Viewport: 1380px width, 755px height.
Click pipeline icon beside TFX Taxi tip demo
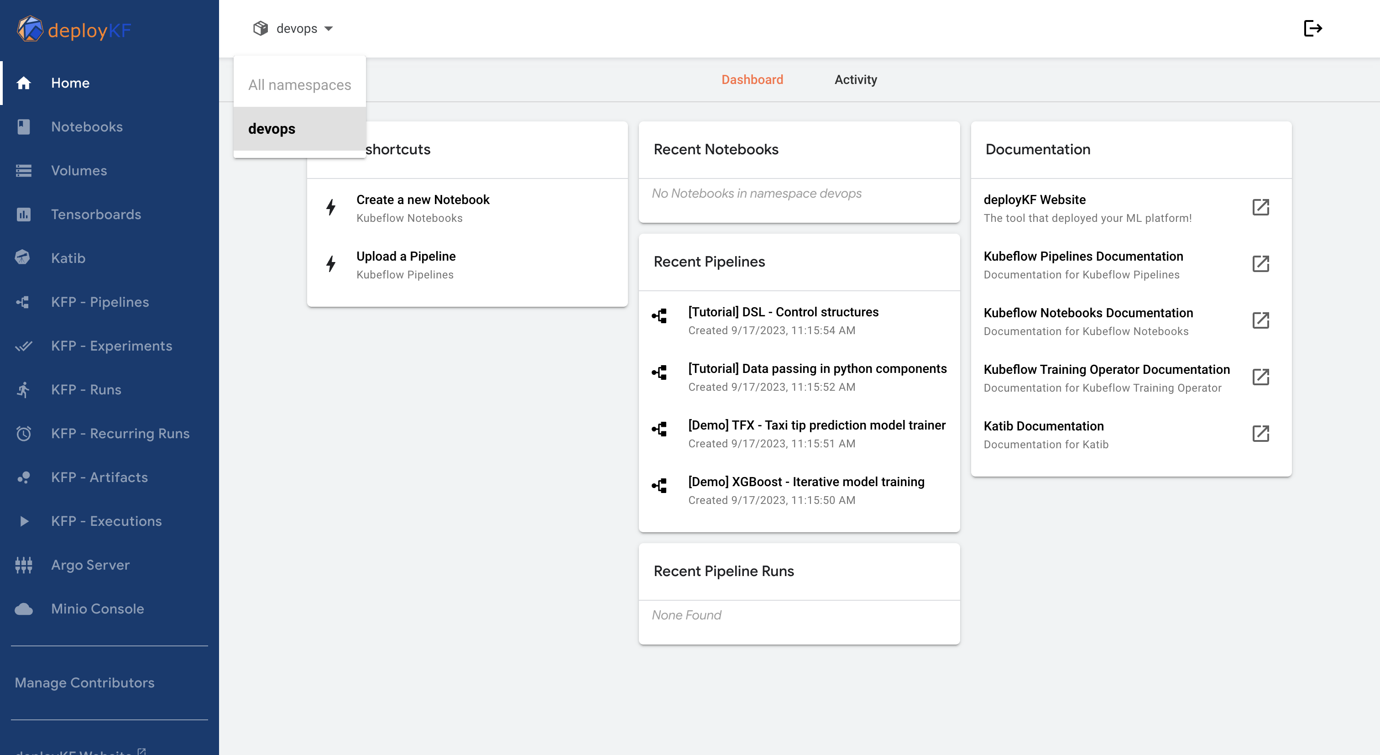[659, 429]
